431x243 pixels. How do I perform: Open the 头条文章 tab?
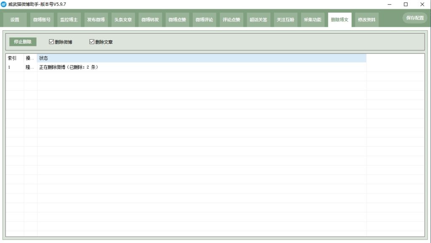(123, 20)
